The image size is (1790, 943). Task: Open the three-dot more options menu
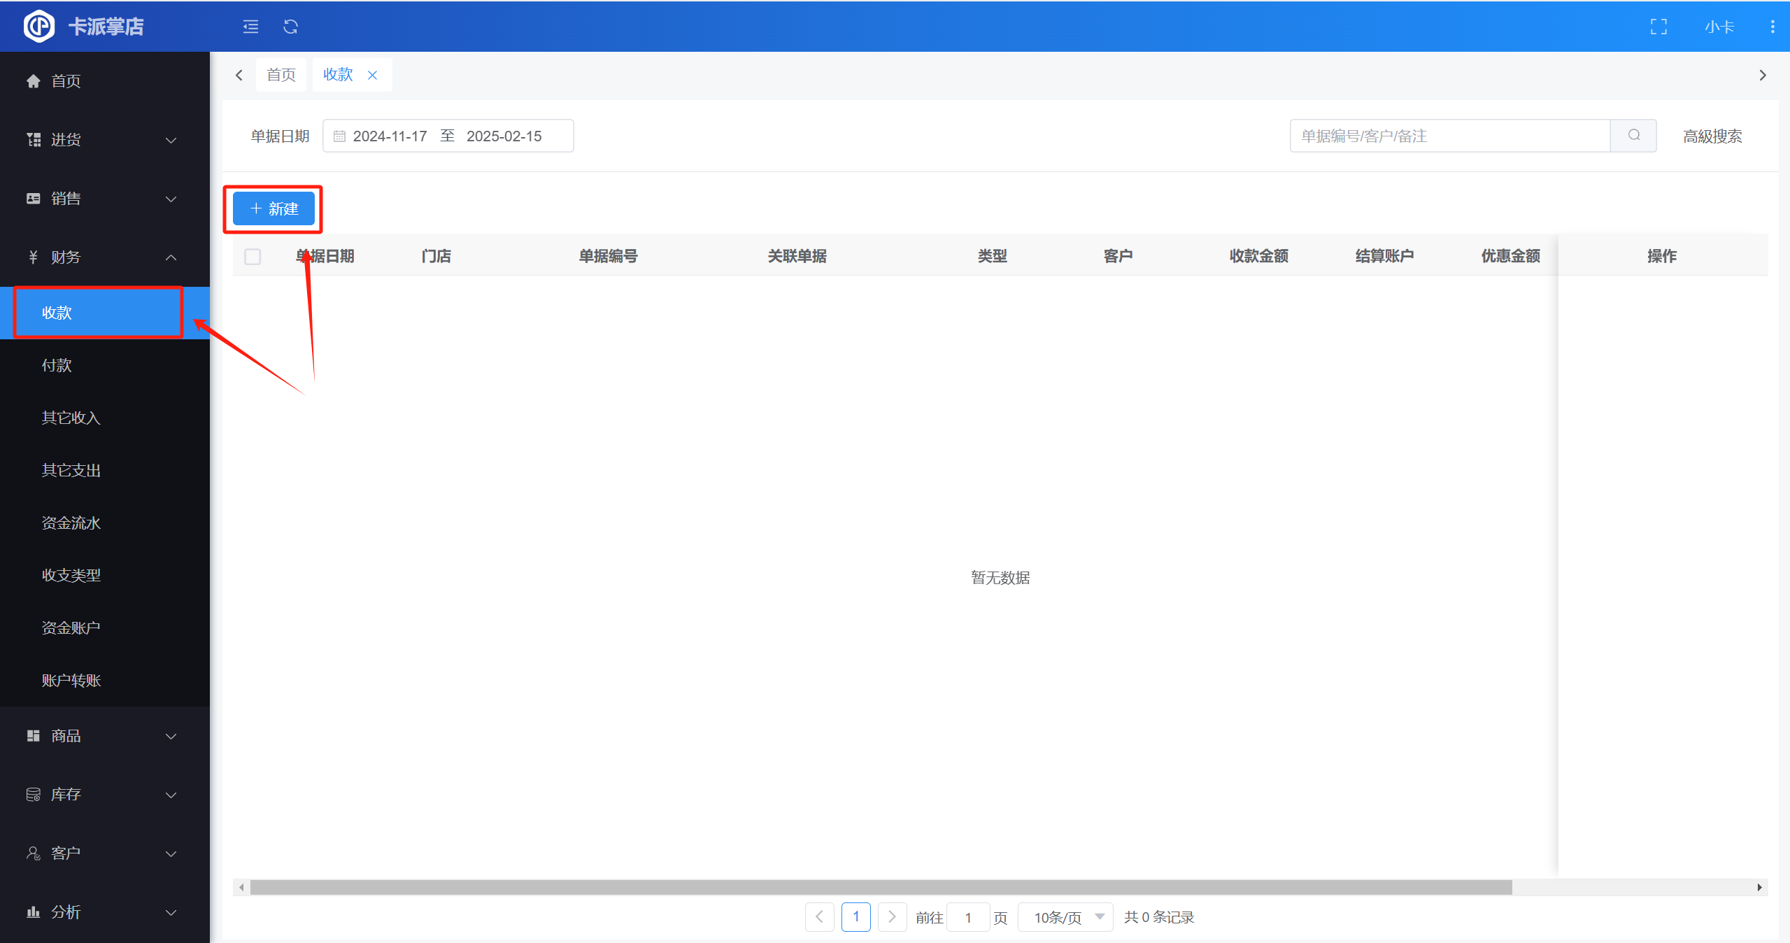point(1772,27)
